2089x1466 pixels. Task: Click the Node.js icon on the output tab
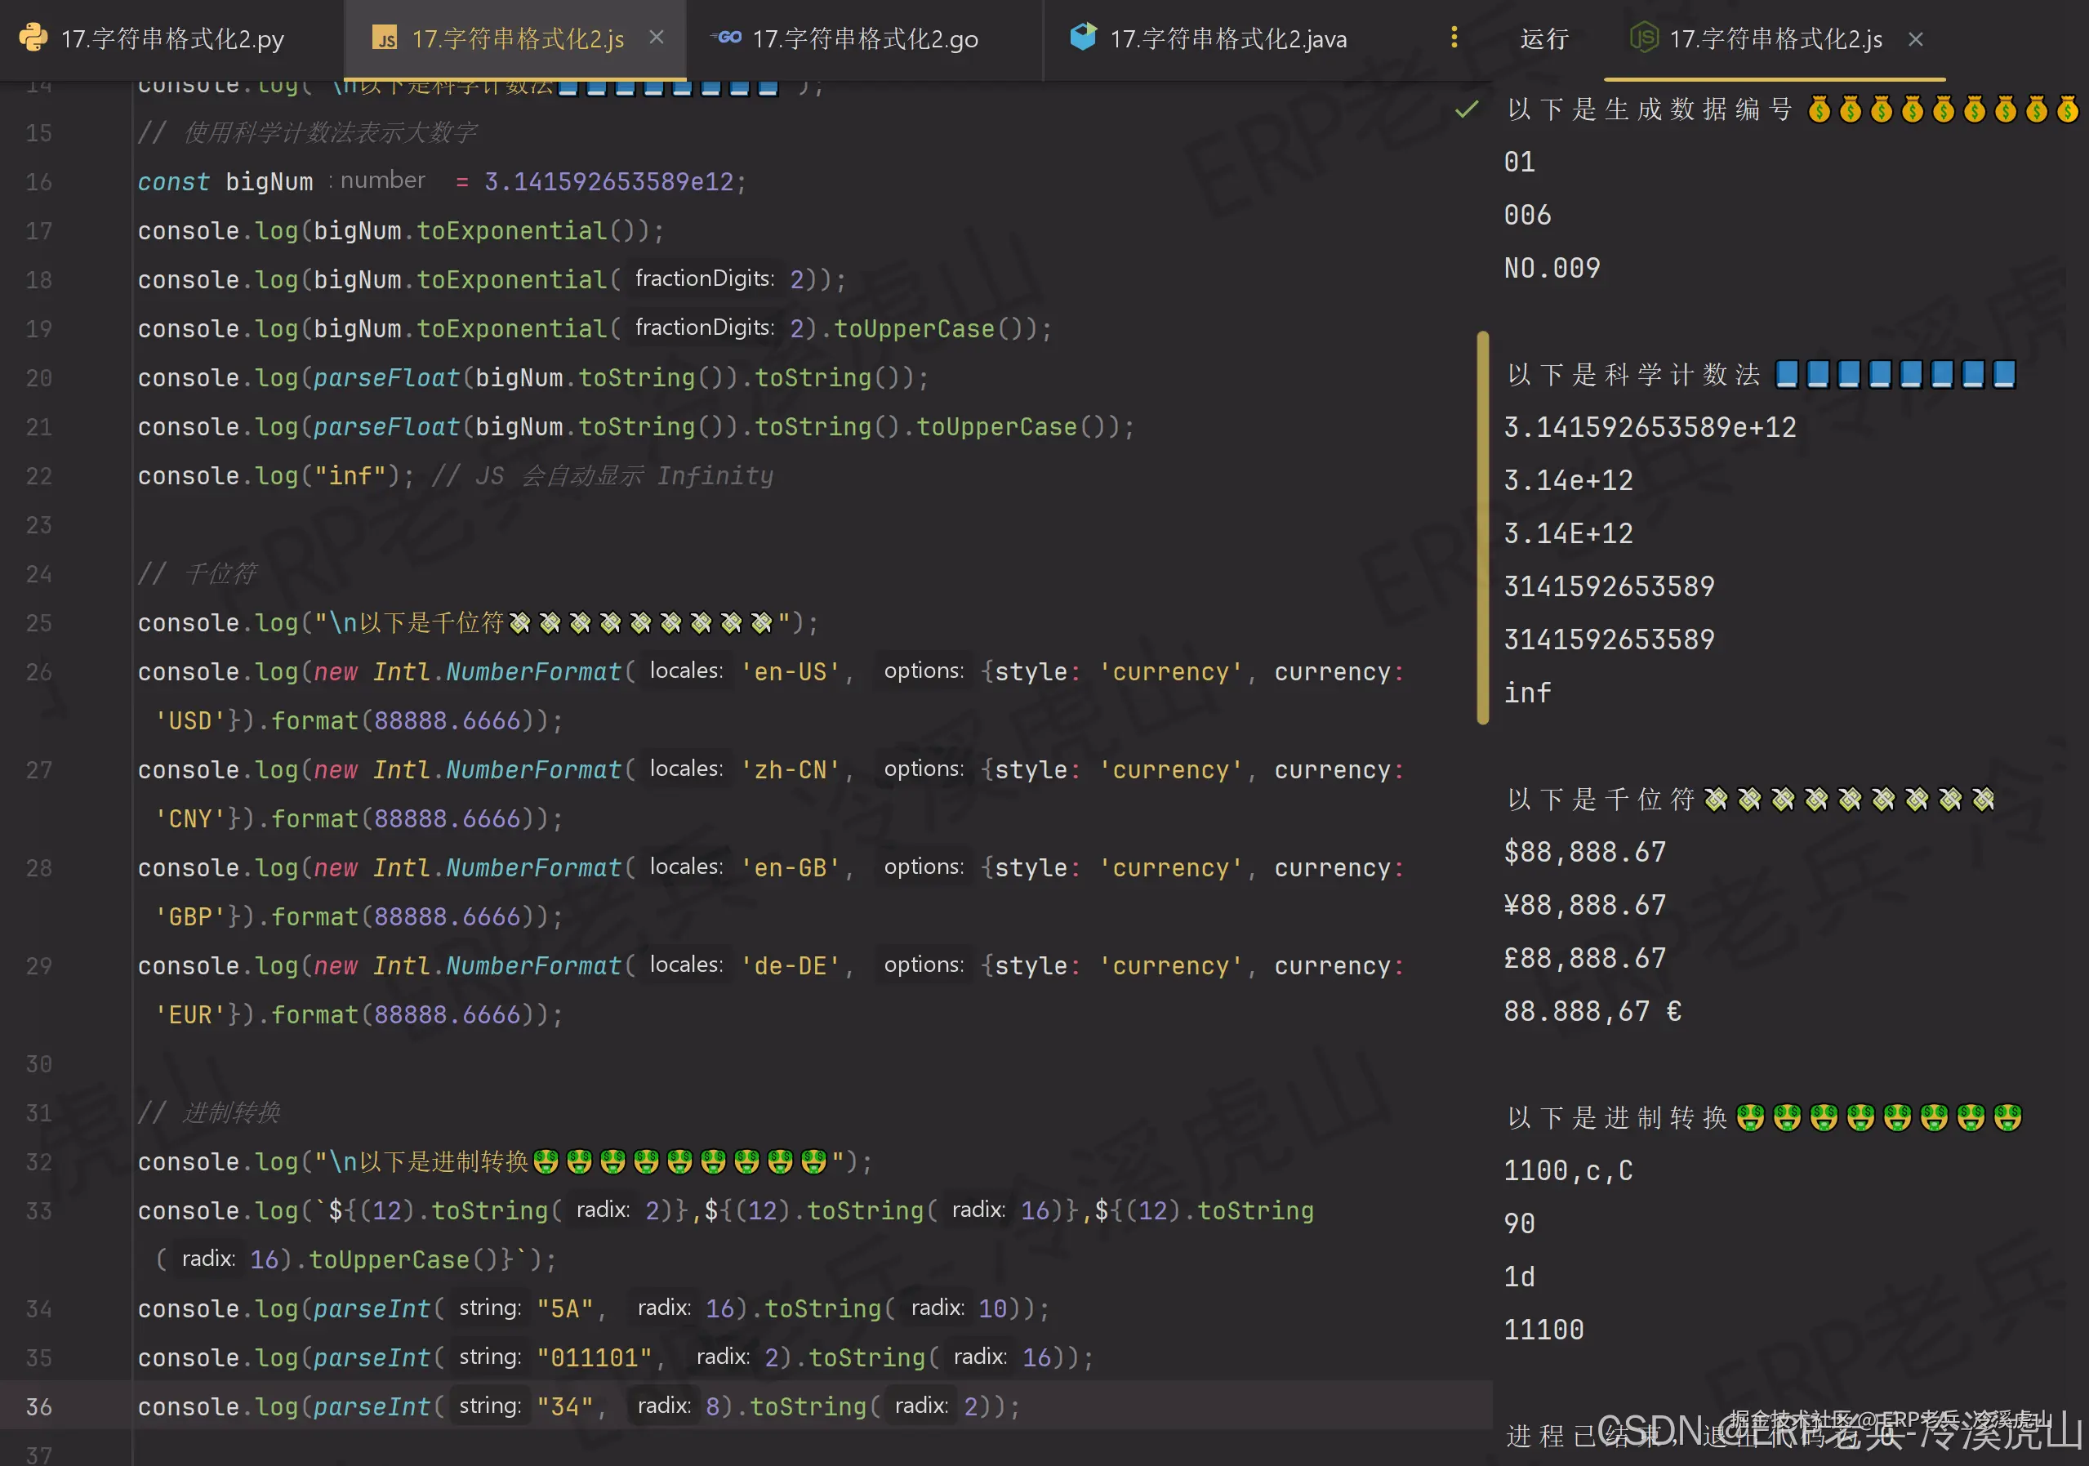(x=1643, y=38)
